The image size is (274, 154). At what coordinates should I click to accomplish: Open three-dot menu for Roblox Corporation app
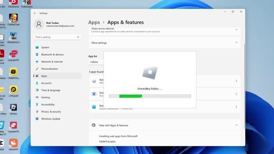pyautogui.click(x=236, y=107)
